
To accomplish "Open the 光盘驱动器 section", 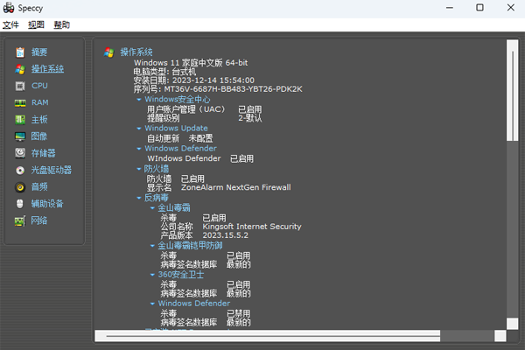I will point(52,170).
